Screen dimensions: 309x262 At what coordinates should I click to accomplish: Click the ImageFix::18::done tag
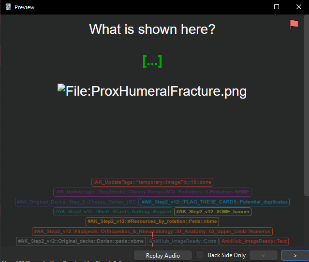point(152,182)
